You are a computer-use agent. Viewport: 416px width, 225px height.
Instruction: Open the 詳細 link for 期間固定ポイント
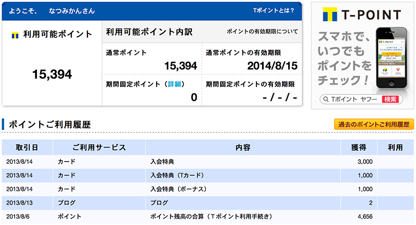tap(174, 84)
